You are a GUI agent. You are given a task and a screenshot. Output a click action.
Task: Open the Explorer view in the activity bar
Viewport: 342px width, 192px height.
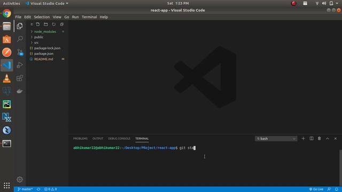point(20,26)
